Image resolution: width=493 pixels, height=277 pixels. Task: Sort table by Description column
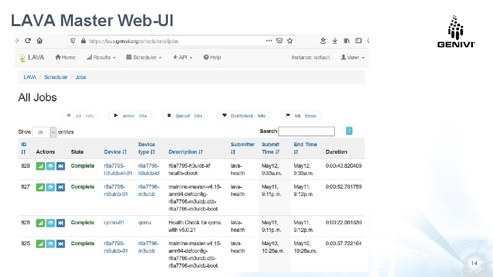coord(185,152)
